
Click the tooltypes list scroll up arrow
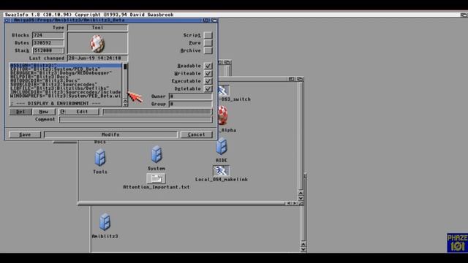coord(125,100)
